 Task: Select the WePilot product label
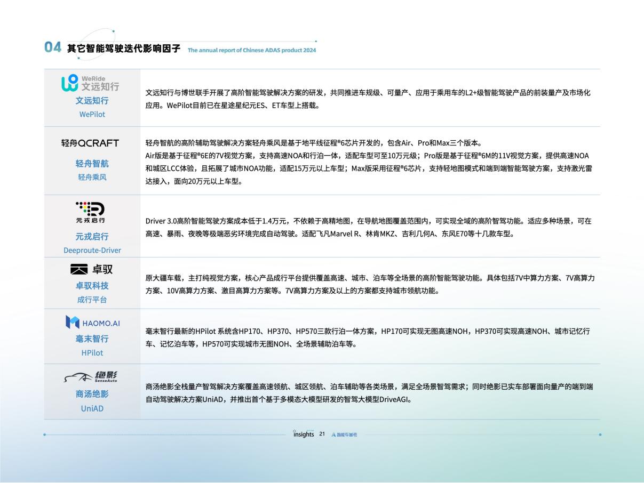point(92,115)
